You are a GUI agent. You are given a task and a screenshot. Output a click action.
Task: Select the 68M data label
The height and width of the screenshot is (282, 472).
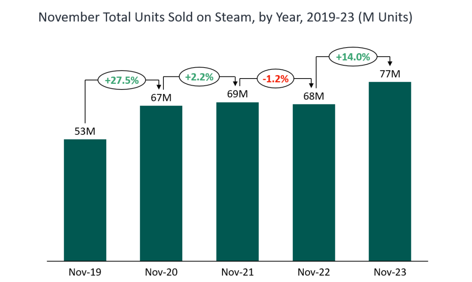coord(313,96)
